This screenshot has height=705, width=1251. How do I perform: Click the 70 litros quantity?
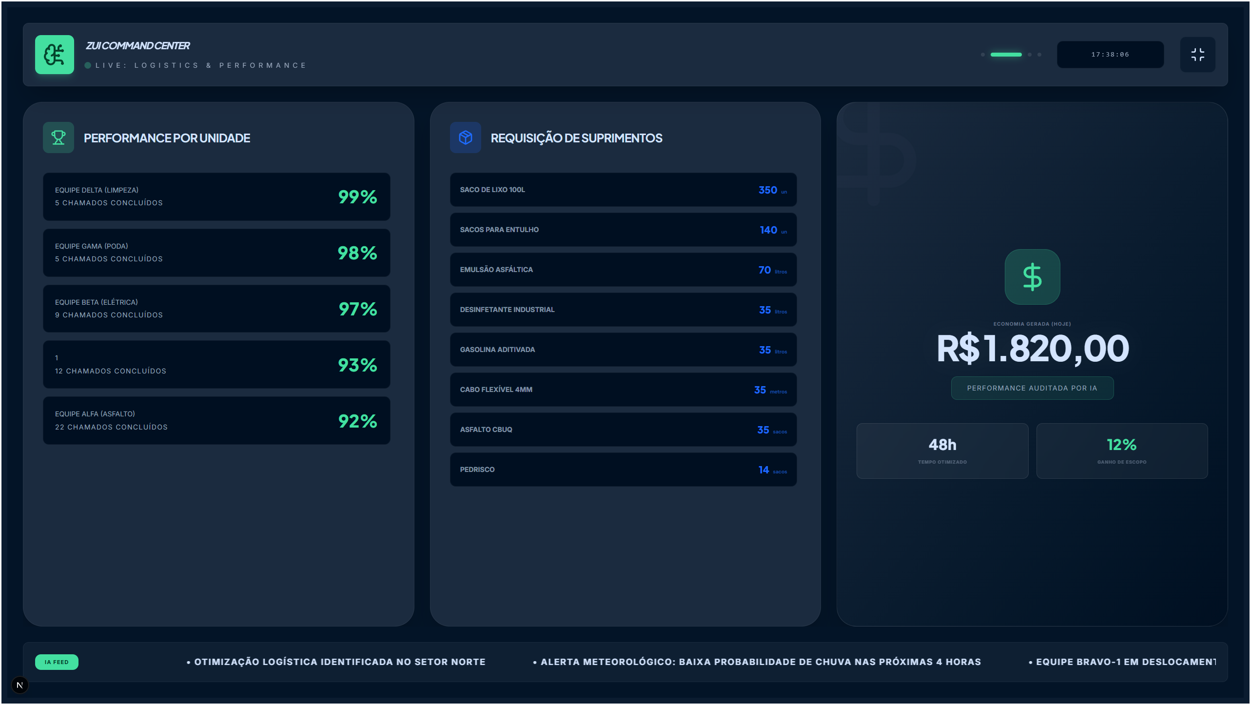(x=773, y=270)
